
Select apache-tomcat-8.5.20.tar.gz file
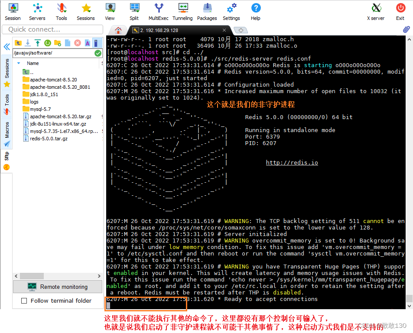61,116
